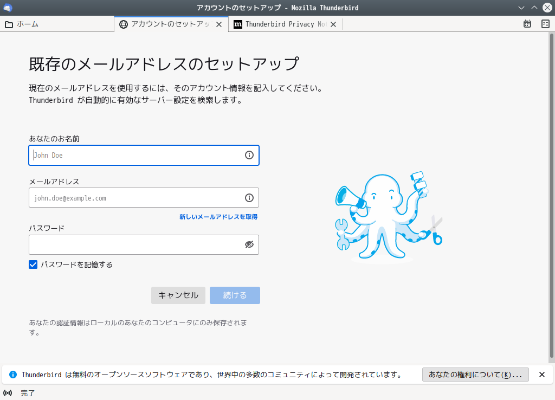Image resolution: width=555 pixels, height=400 pixels.
Task: Click the パスワードを記憶する label text
Action: 76,264
